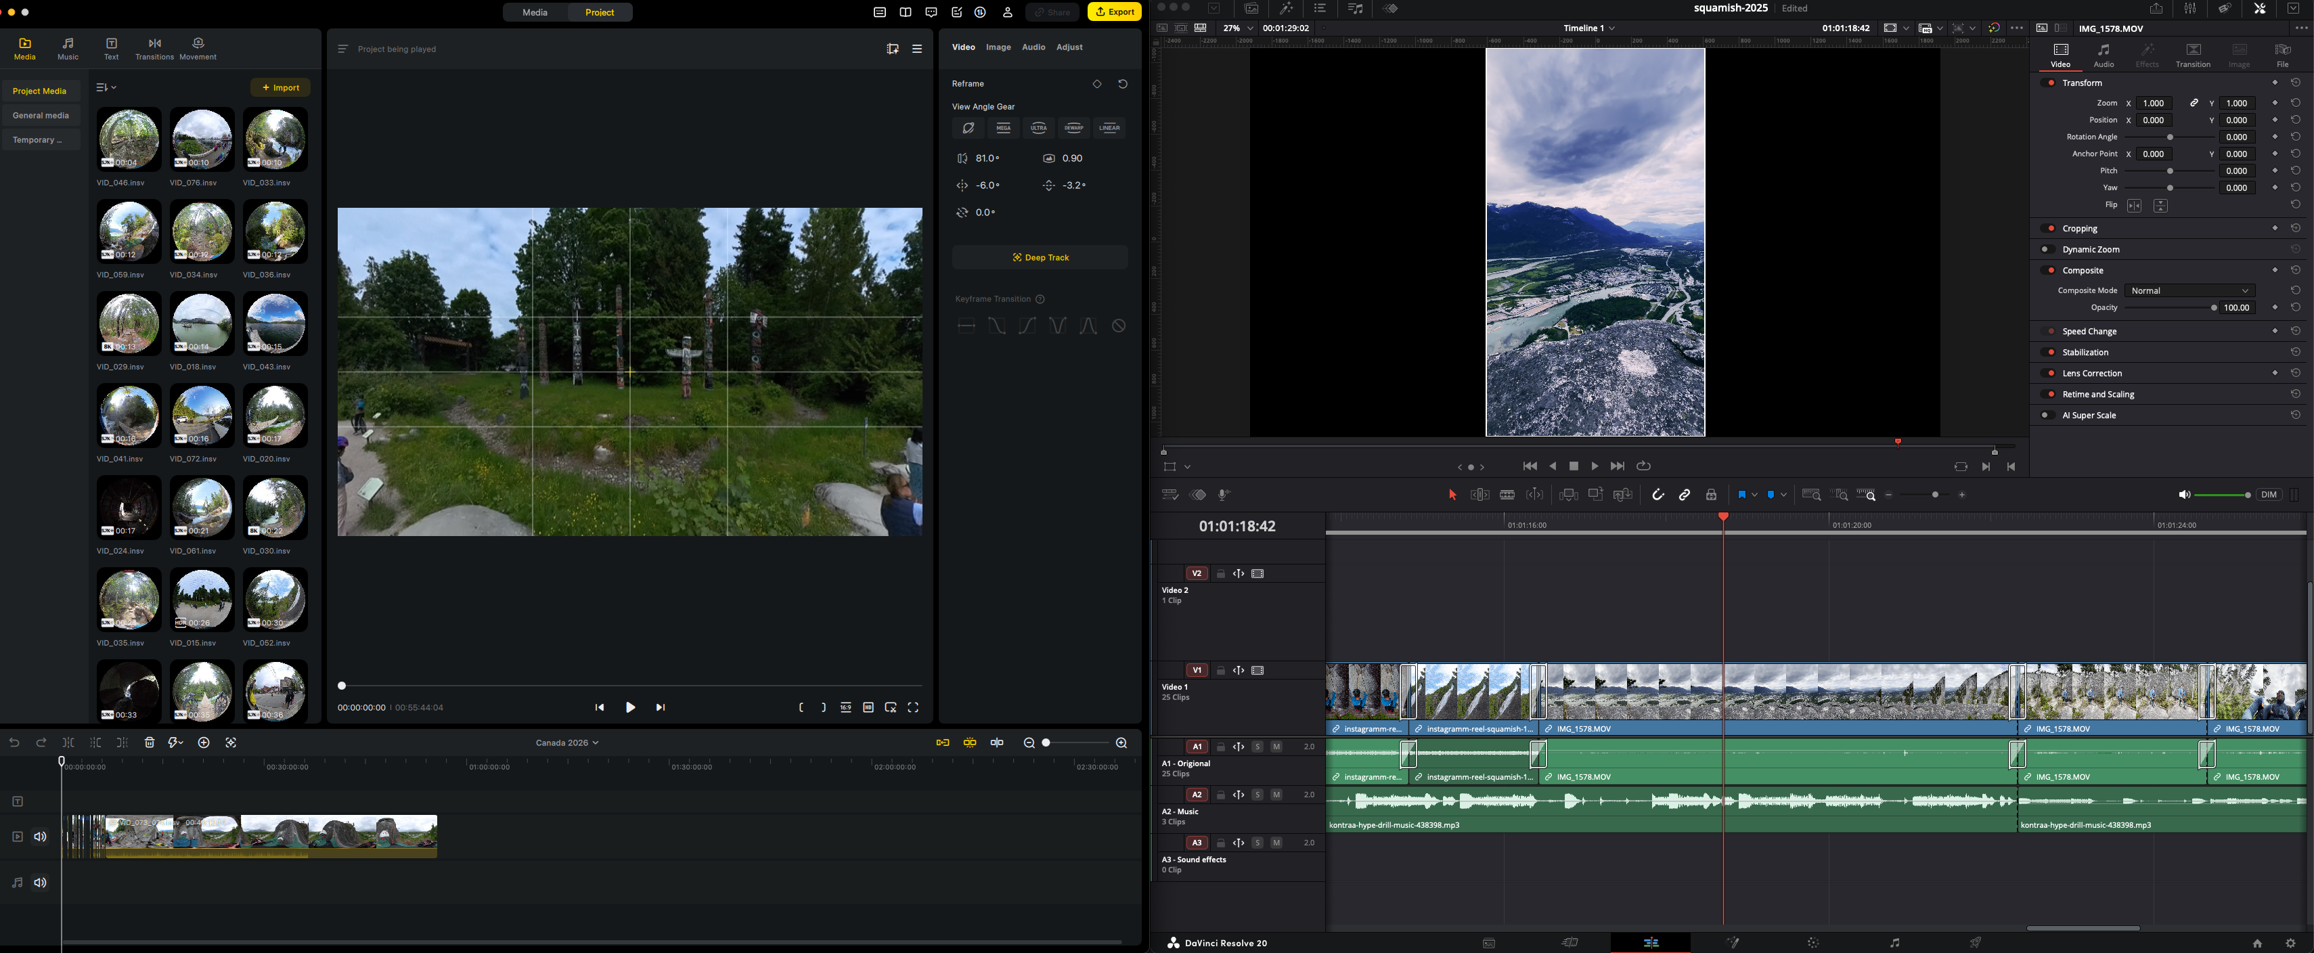Select the Dewarp view angle gear

coord(1073,127)
